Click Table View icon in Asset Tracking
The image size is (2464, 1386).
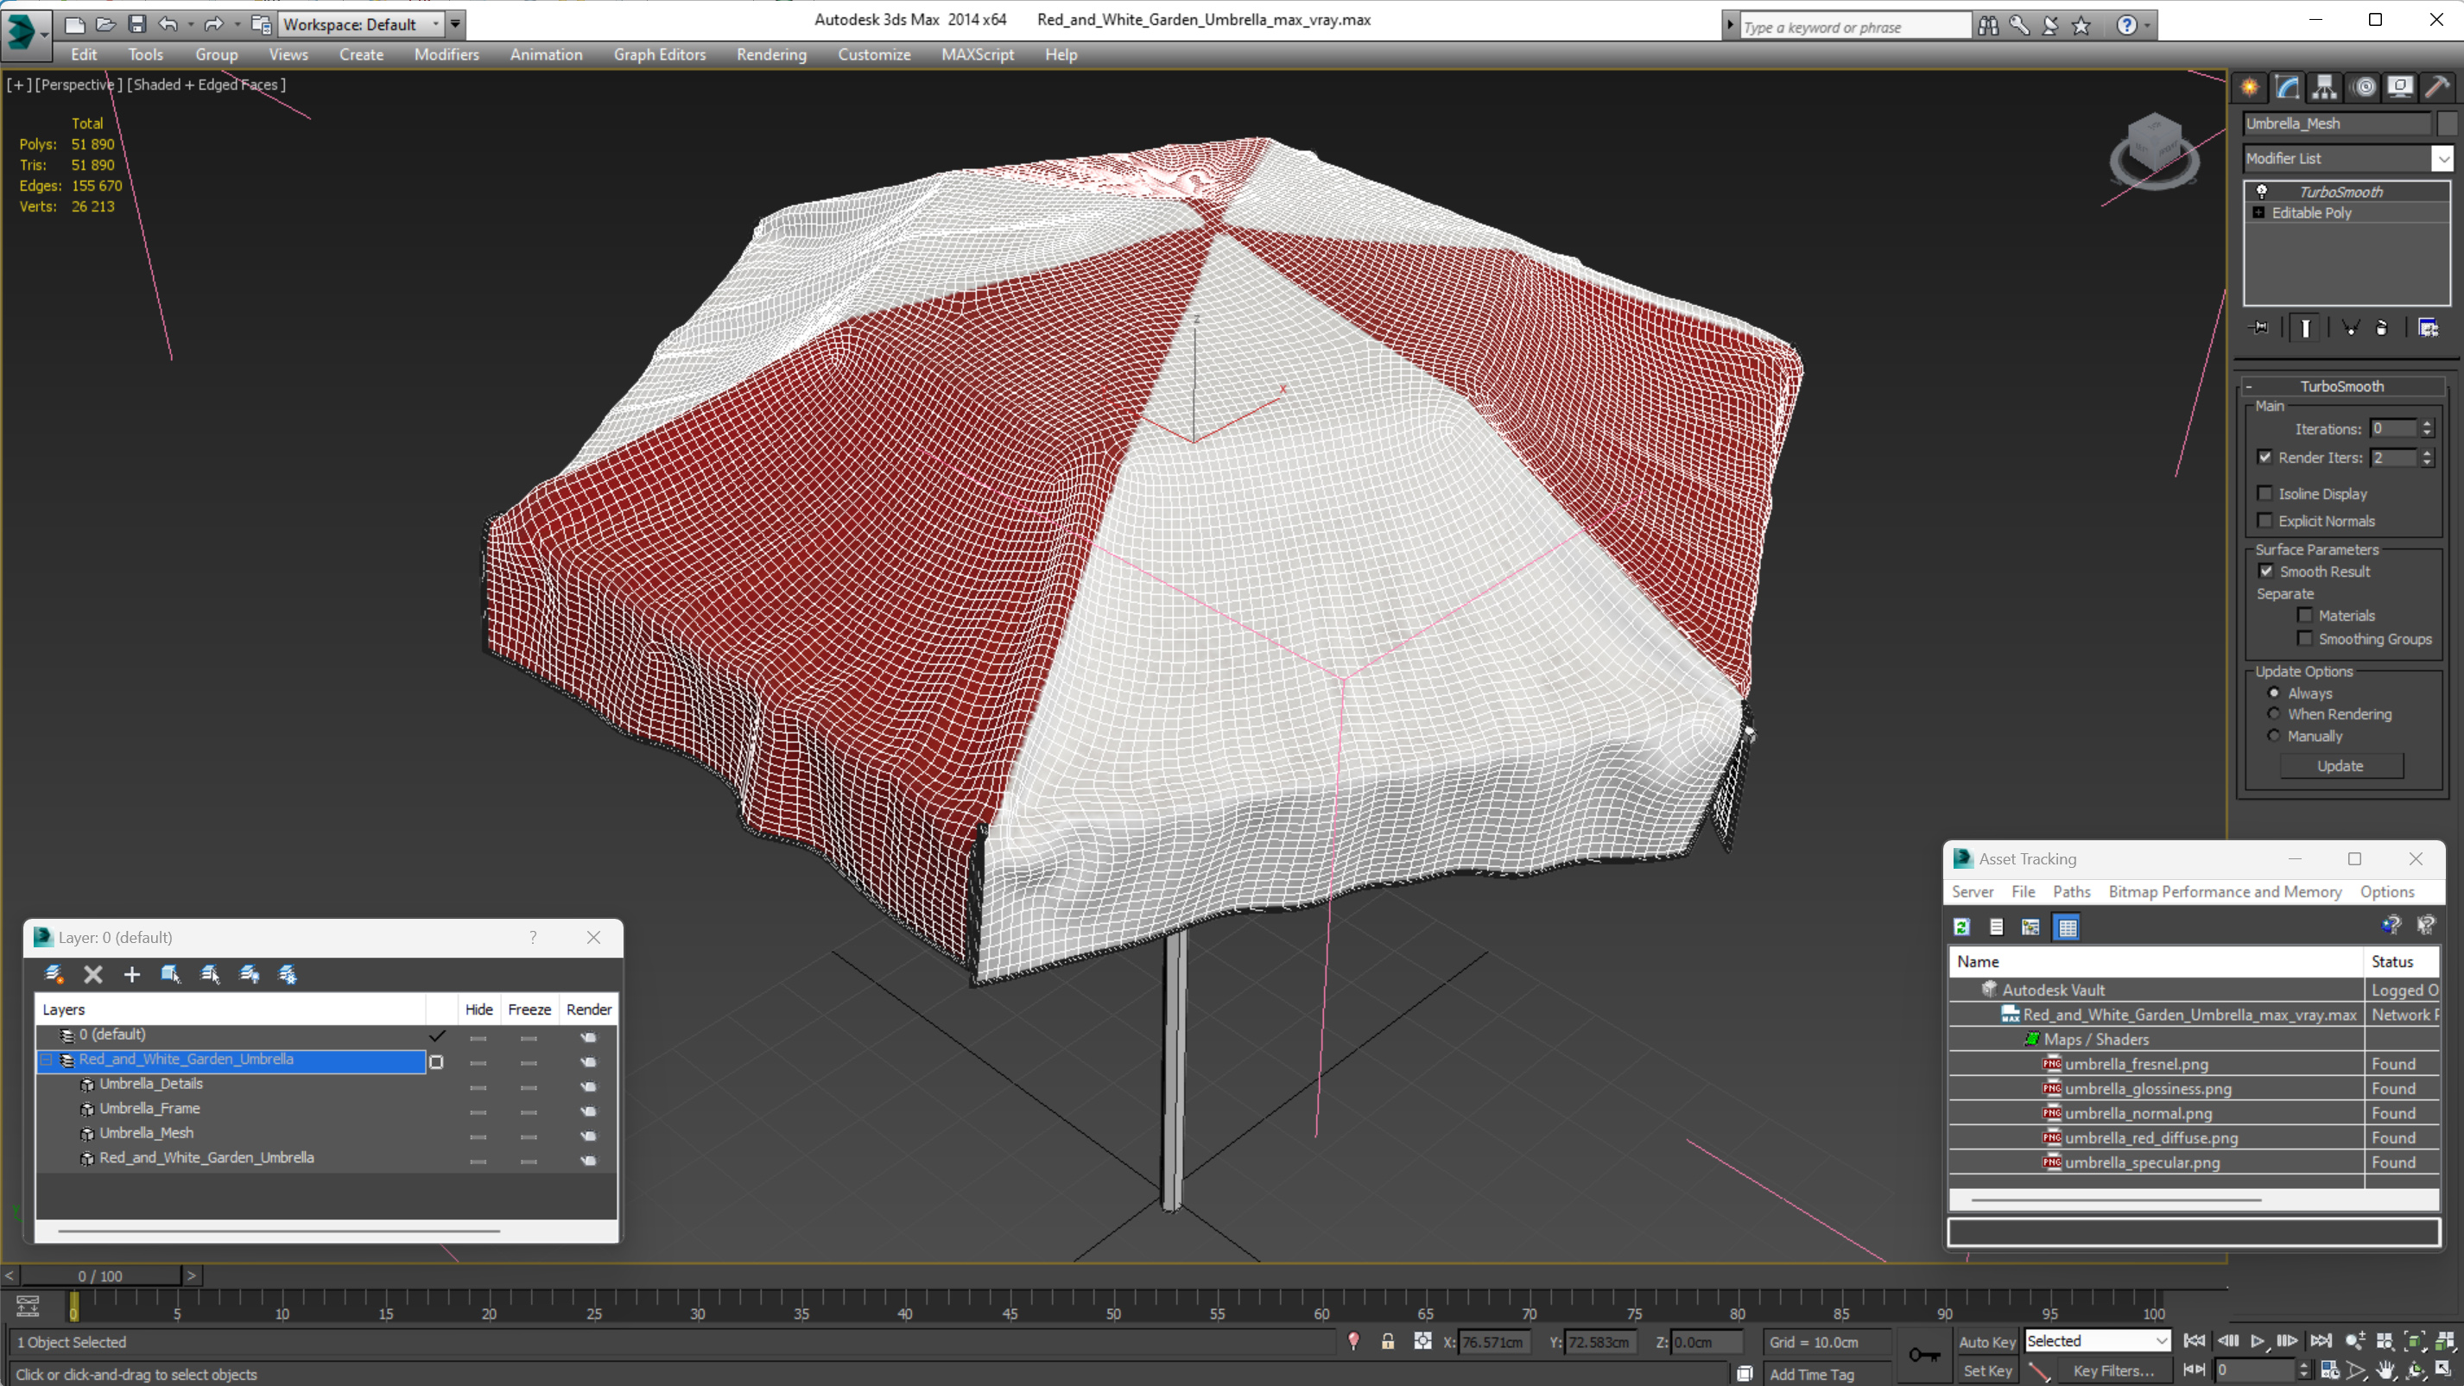[2066, 926]
